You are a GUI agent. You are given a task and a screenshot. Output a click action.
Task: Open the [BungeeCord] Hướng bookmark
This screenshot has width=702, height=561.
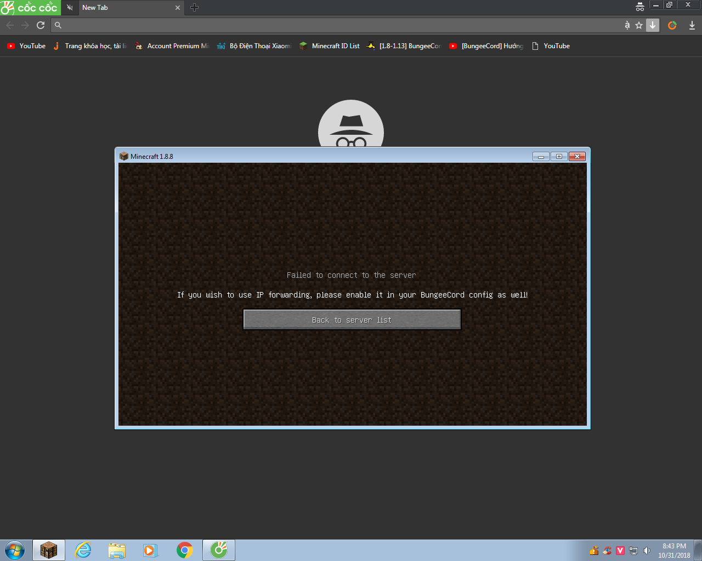pos(486,46)
